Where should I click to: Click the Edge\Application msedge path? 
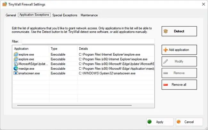pyautogui.click(x=116, y=69)
